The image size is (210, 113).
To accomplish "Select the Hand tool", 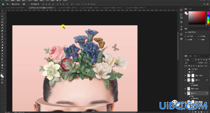I will pyautogui.click(x=2, y=65).
